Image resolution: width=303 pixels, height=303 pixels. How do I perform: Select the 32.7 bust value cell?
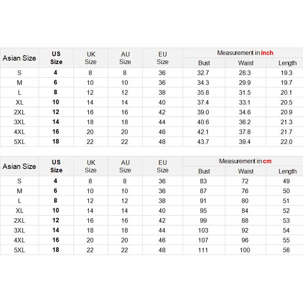[x=203, y=73]
